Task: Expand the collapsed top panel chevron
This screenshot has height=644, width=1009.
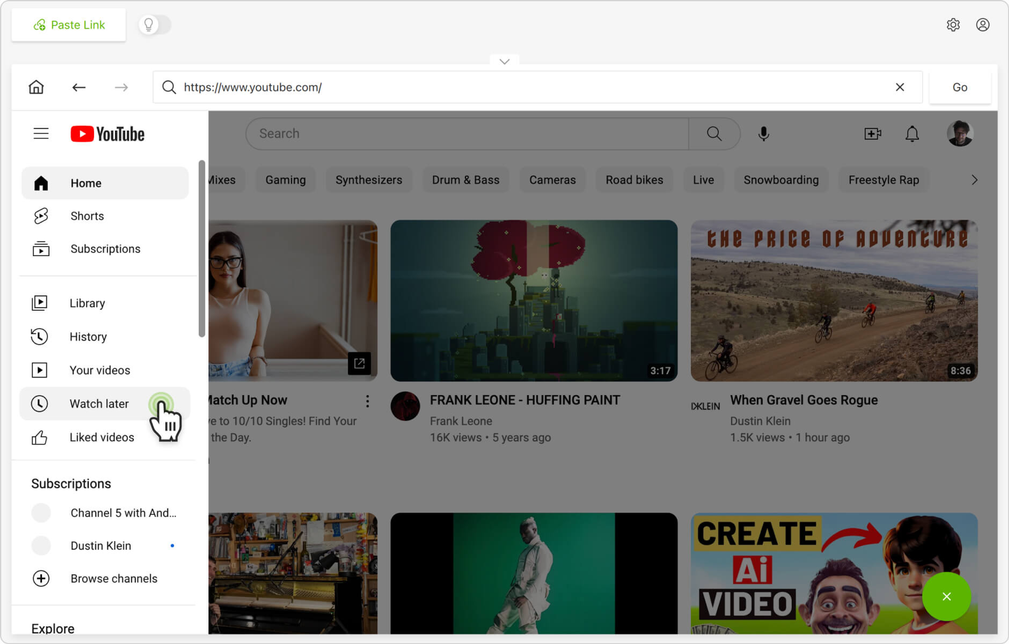Action: coord(504,61)
